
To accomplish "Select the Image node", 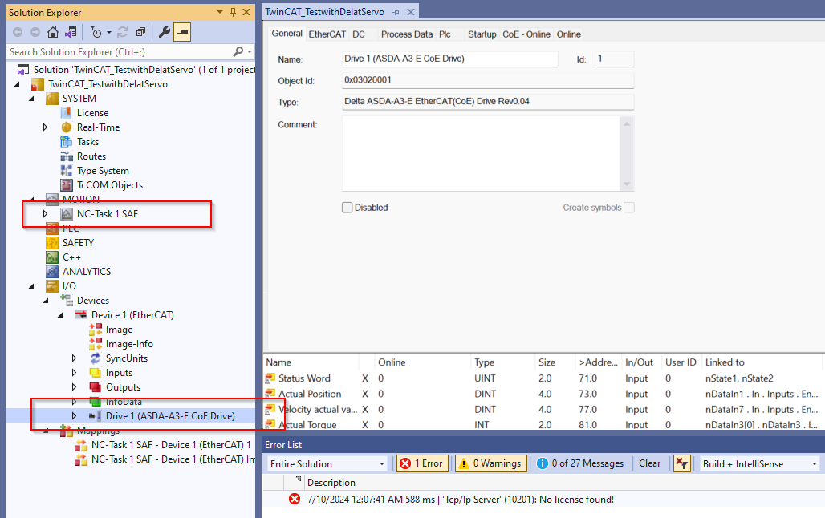I will point(119,330).
